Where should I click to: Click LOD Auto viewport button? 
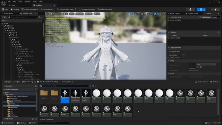(x=89, y=14)
